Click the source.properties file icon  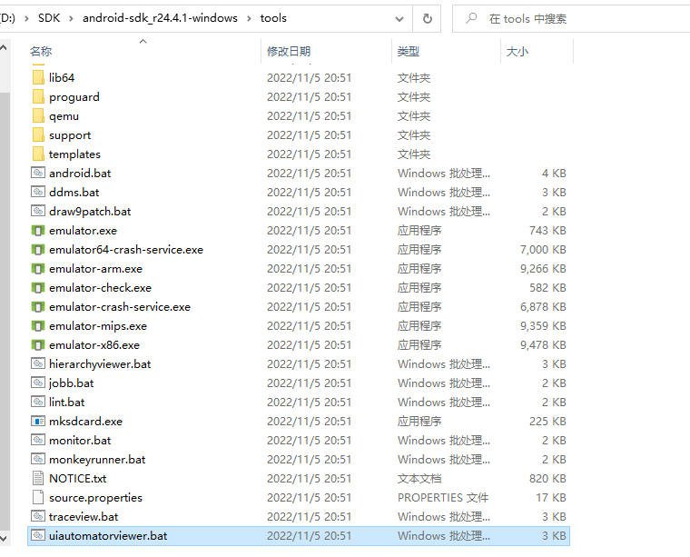click(38, 497)
